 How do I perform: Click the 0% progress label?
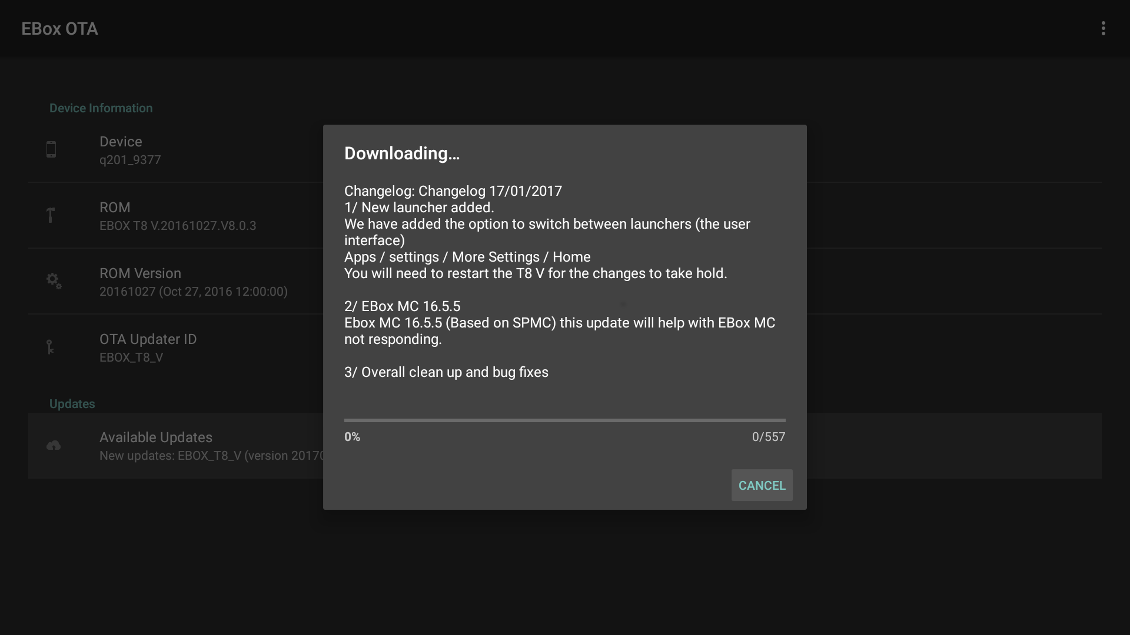coord(352,437)
